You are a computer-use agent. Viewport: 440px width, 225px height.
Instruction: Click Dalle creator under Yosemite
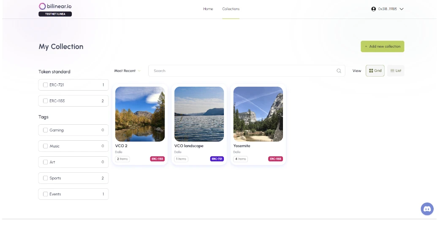(237, 152)
